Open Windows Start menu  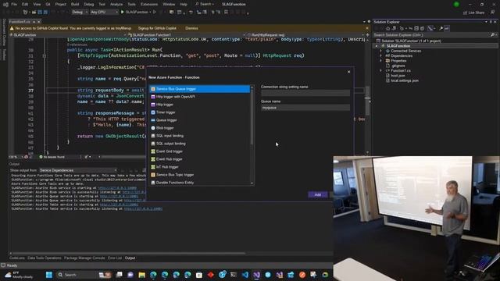coord(48,275)
